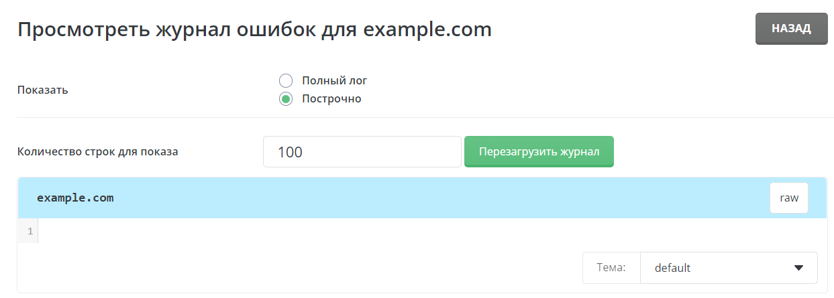Viewport: 834px width, 298px height.
Task: Click the Полный лог option label
Action: [x=334, y=81]
